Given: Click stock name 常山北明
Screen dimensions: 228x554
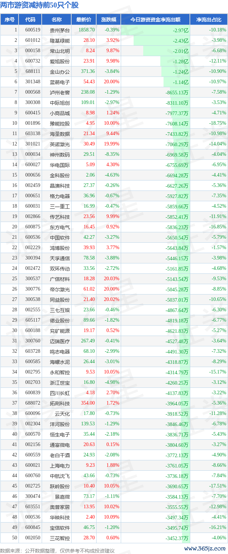Looking at the screenshot, I should click(x=60, y=51).
